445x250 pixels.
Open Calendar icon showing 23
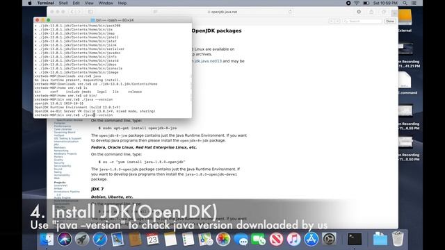point(153,239)
